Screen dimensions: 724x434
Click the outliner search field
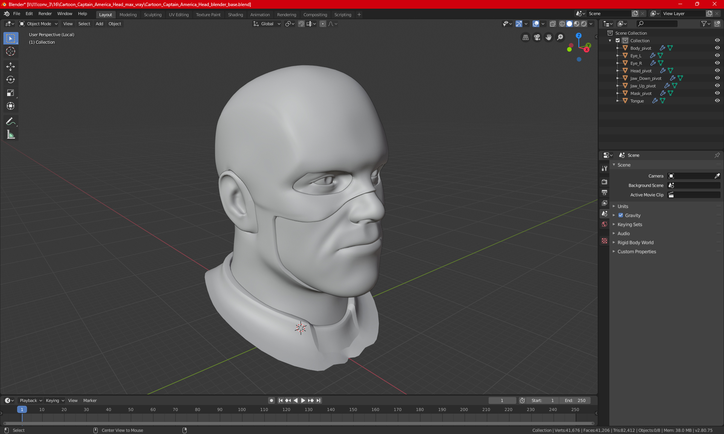657,24
